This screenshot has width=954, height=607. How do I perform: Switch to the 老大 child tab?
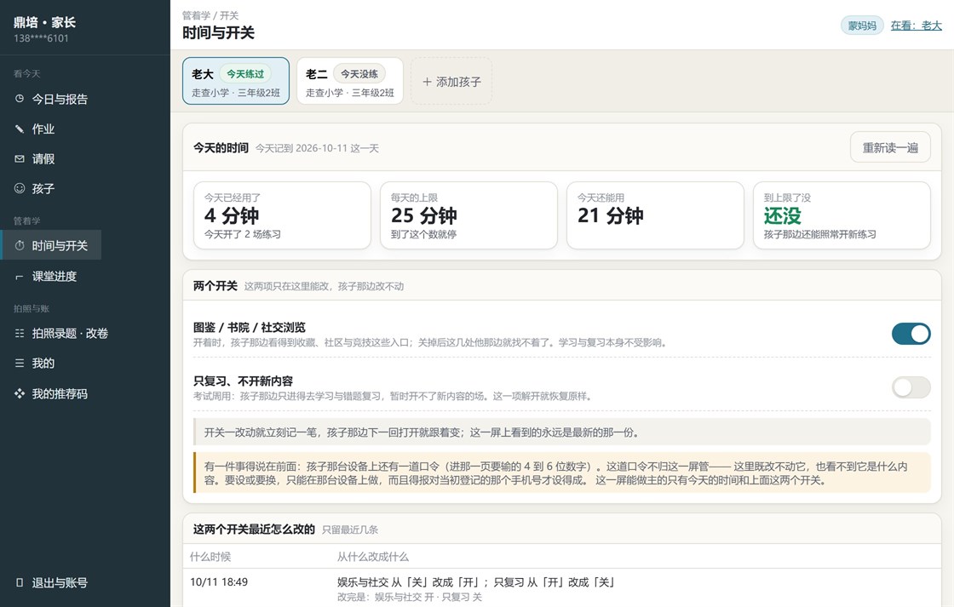coord(236,81)
